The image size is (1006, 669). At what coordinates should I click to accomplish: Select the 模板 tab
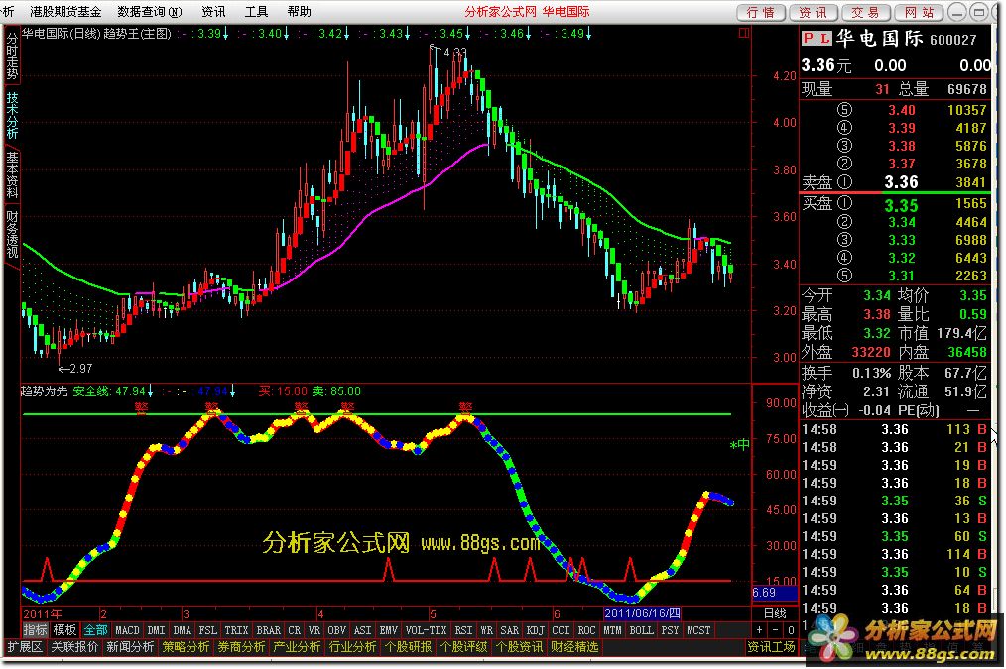(x=64, y=630)
